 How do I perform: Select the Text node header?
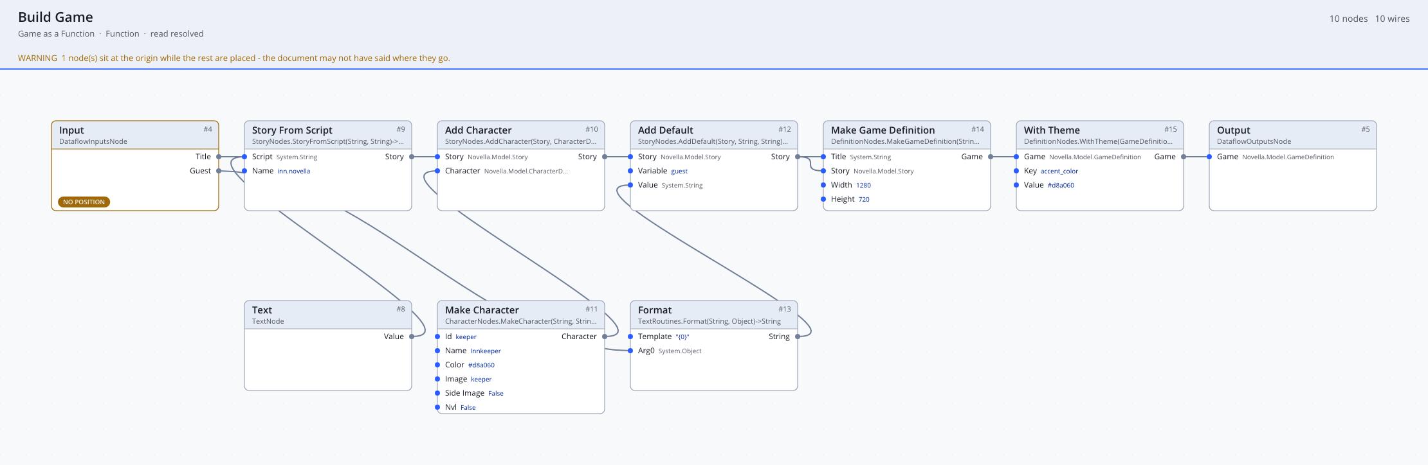[x=328, y=315]
